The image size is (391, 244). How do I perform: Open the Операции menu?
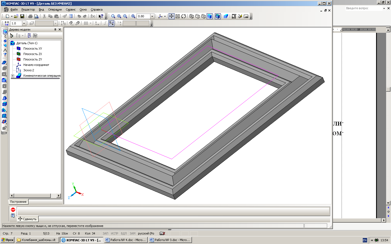(55, 9)
